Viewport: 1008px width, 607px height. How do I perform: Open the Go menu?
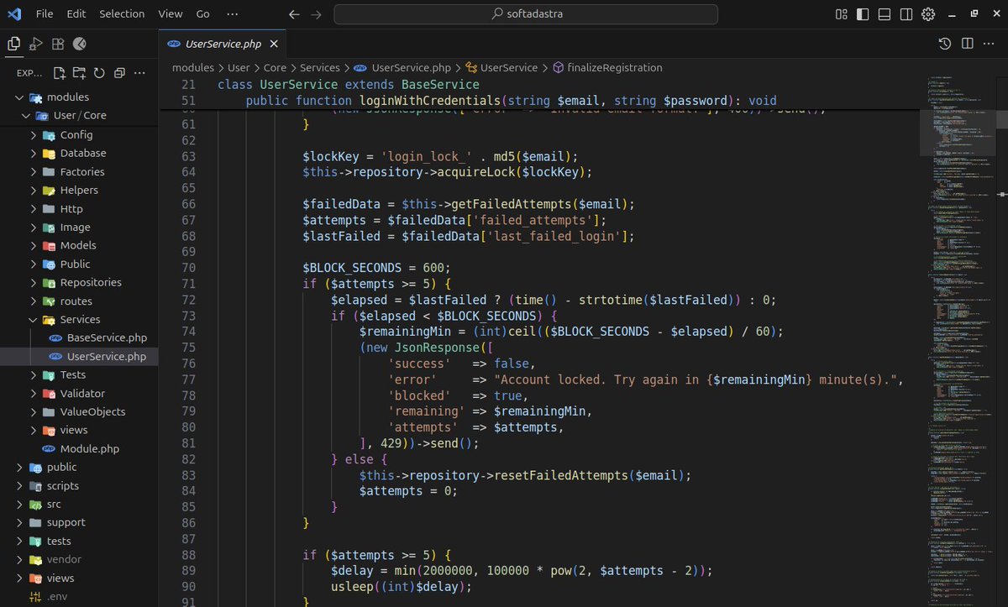(203, 14)
